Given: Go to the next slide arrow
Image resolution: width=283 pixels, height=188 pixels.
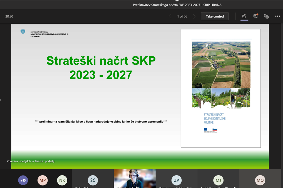Looking at the screenshot, I should coord(194,16).
